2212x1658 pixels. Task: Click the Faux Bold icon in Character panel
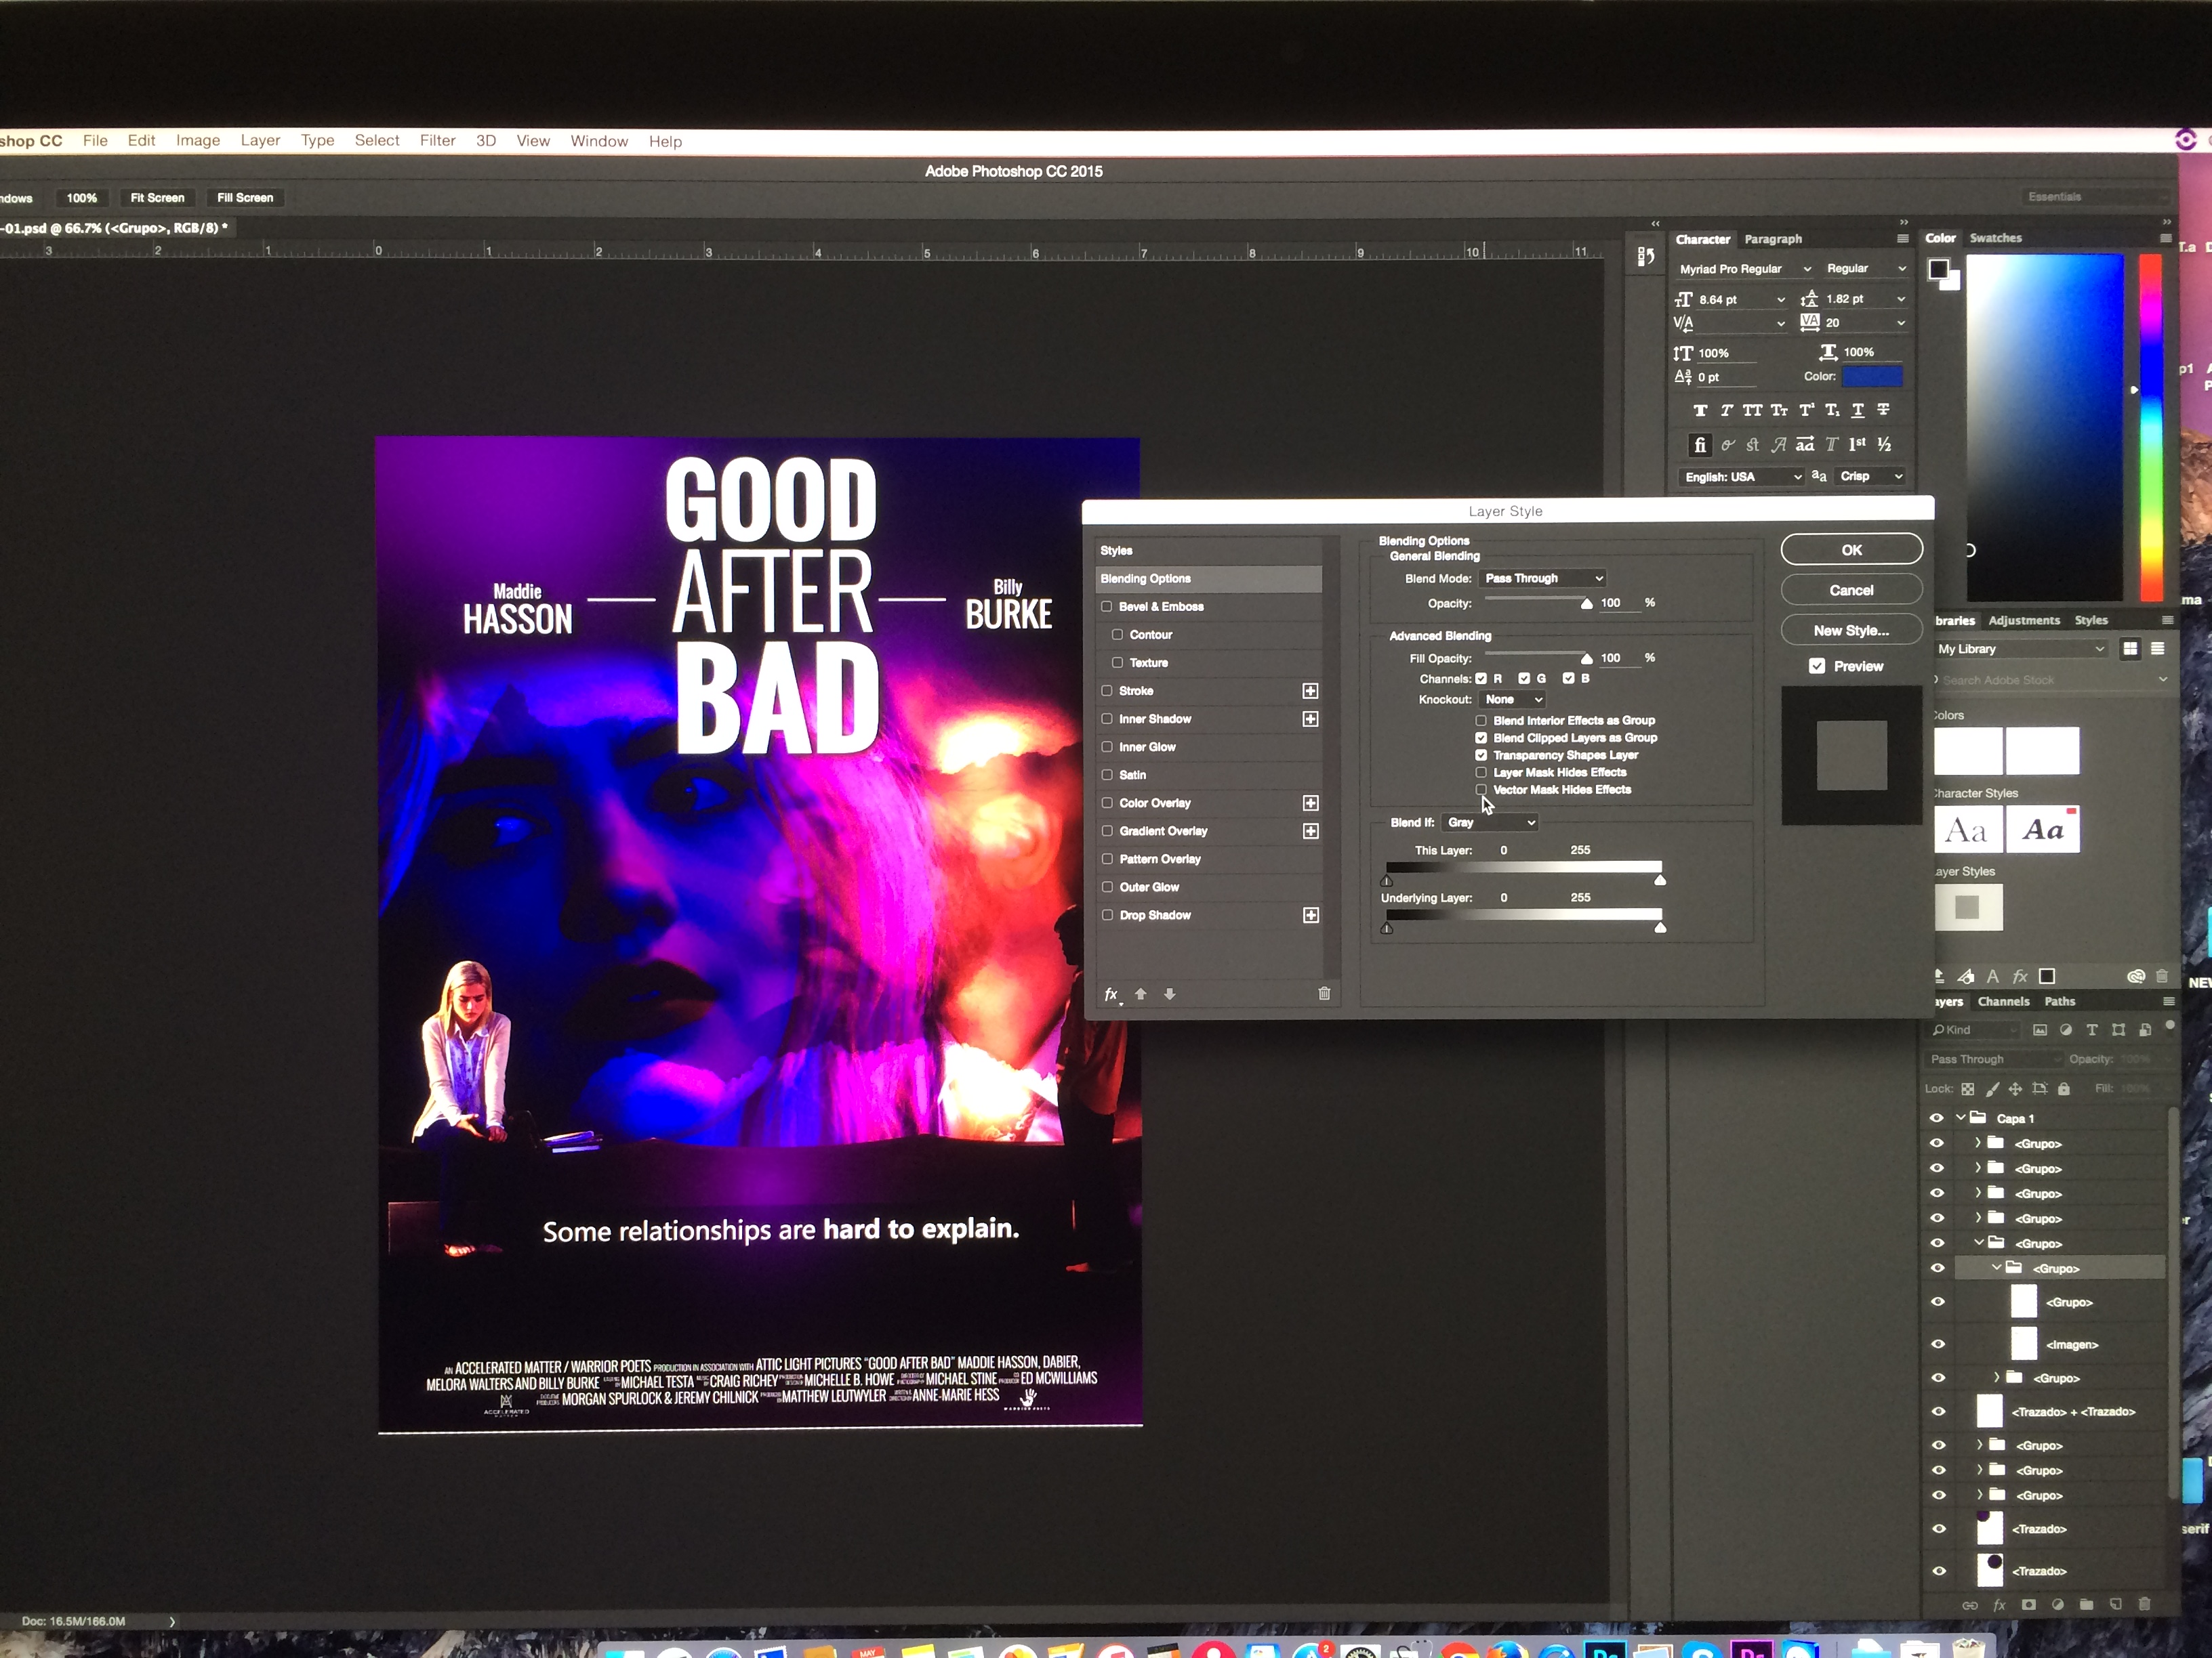pyautogui.click(x=1700, y=410)
